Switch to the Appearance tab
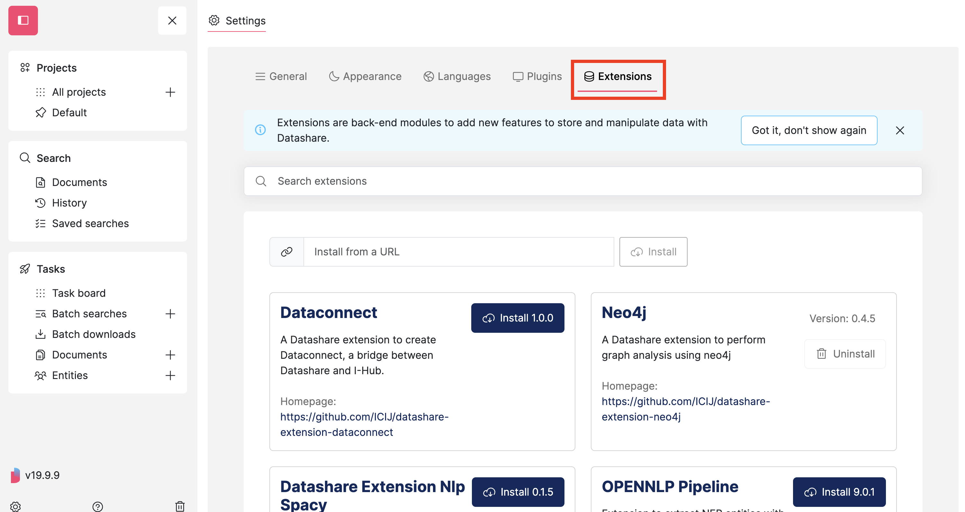The height and width of the screenshot is (512, 965). [365, 76]
